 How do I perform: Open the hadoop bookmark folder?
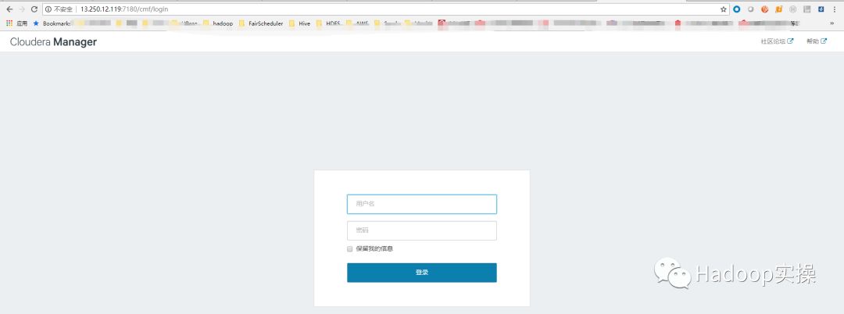pyautogui.click(x=218, y=23)
